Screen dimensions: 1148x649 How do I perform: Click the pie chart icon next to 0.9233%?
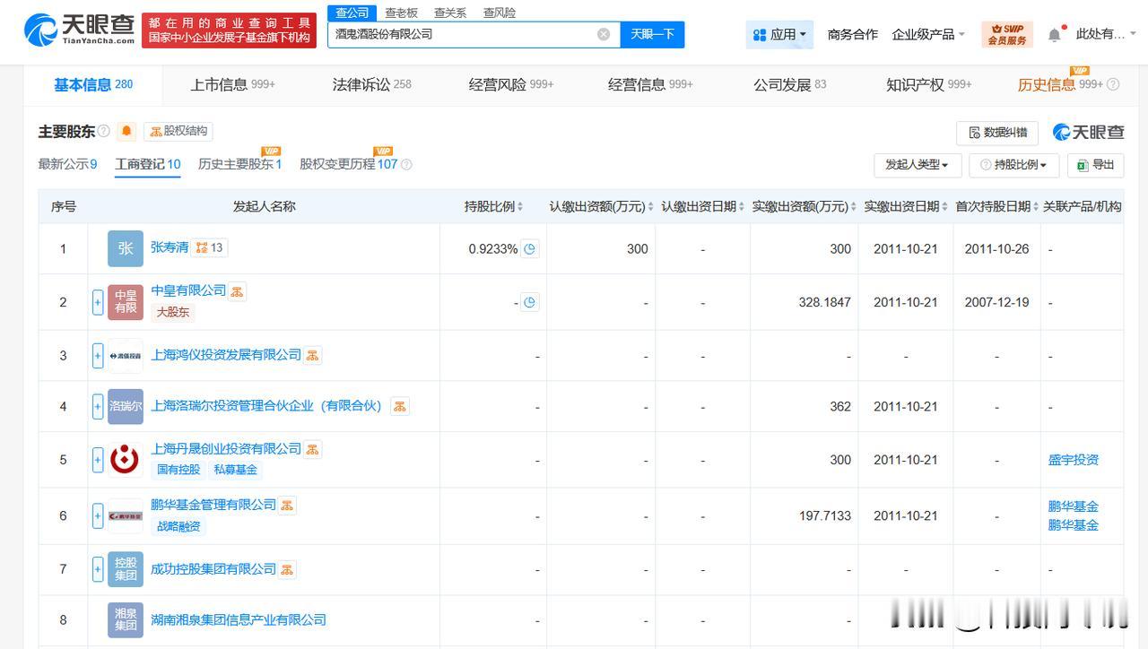click(530, 249)
